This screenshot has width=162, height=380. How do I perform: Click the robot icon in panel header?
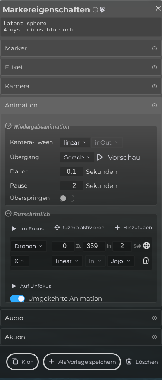pyautogui.click(x=102, y=9)
